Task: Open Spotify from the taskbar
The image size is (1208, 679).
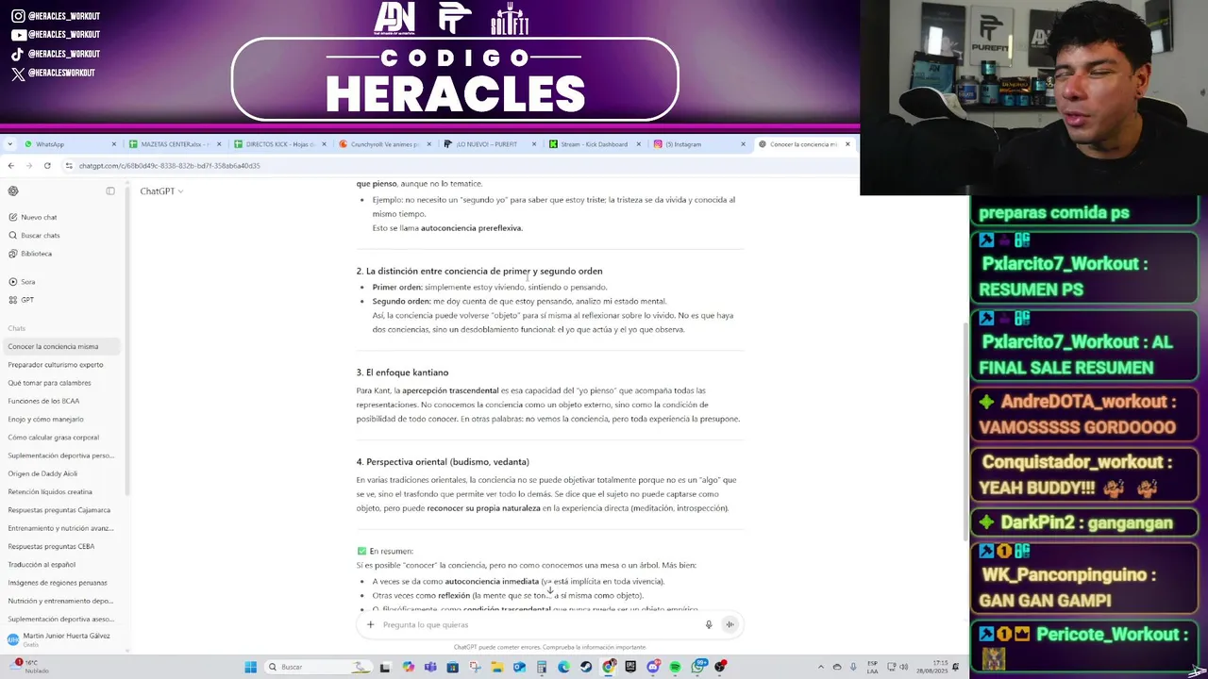Action: pyautogui.click(x=675, y=667)
